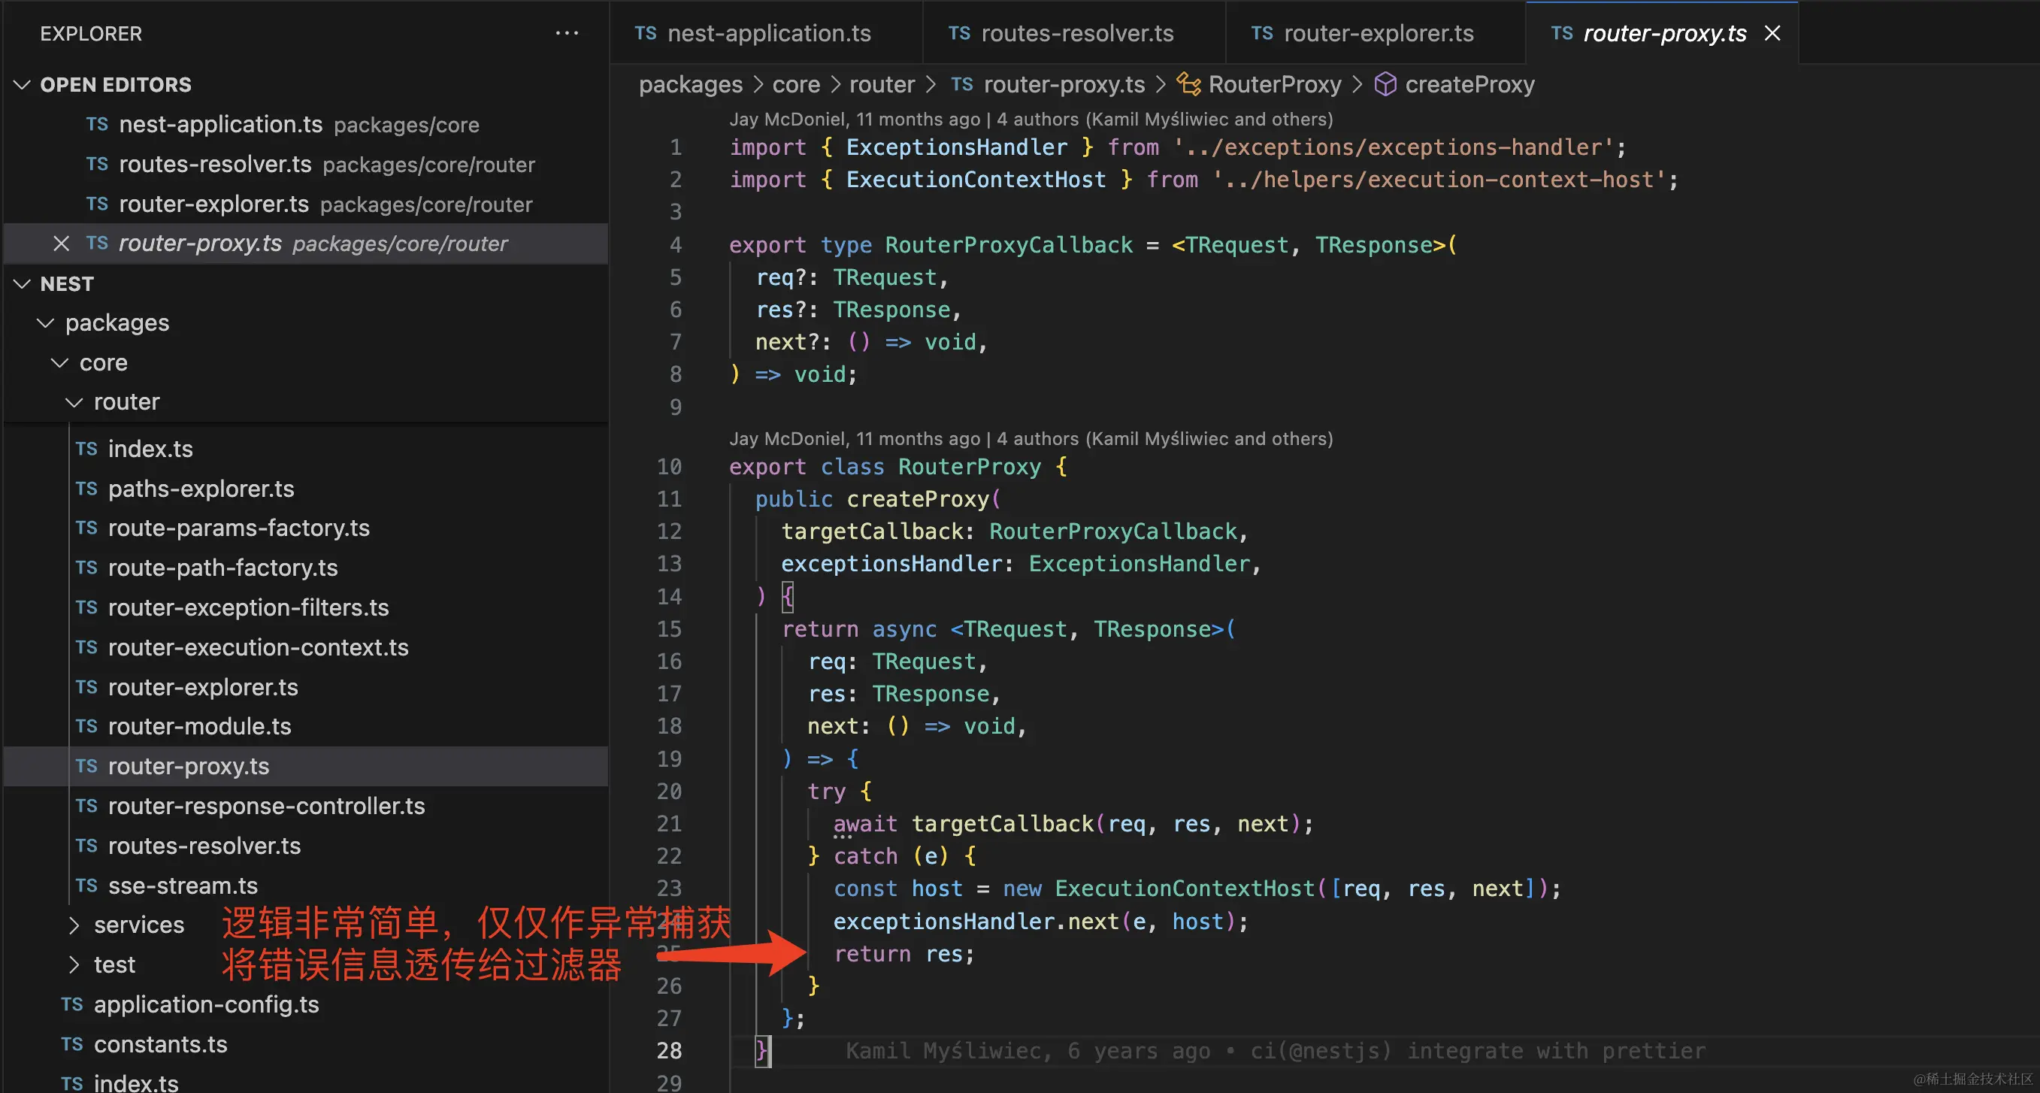Open router-module.ts in file tree
The image size is (2040, 1093).
point(306,726)
